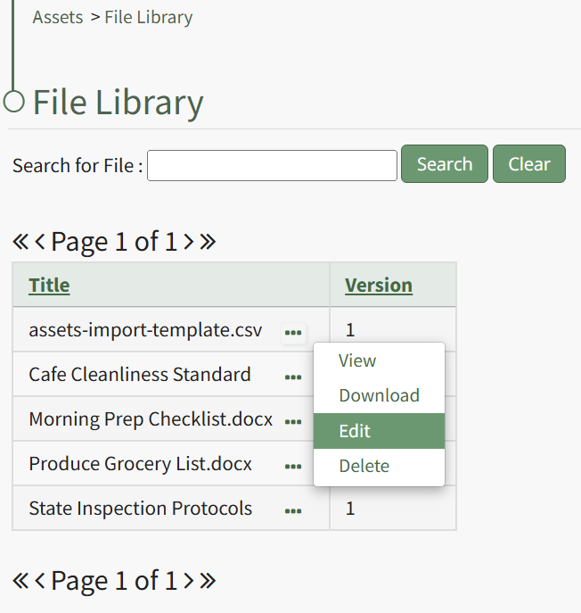
Task: Go to previous page above the table
Action: click(x=40, y=242)
